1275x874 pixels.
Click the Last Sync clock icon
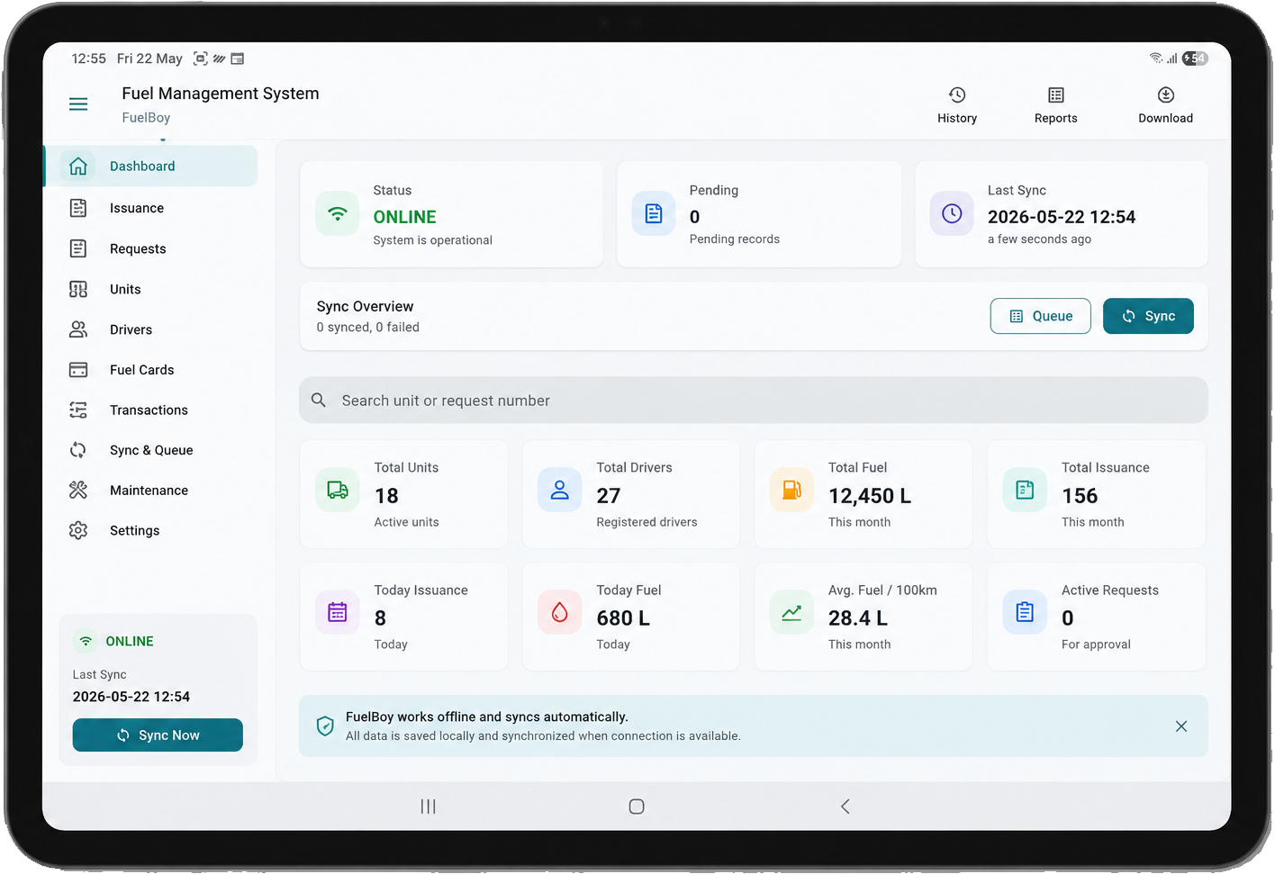[x=952, y=213]
